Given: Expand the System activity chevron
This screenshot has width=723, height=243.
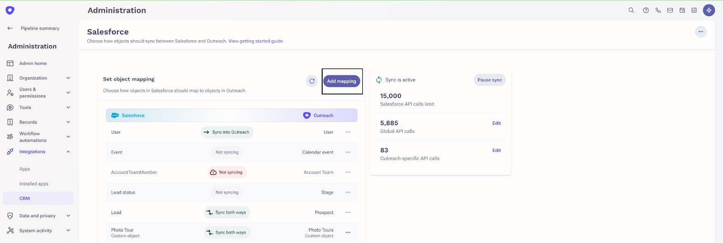Looking at the screenshot, I should (x=68, y=230).
